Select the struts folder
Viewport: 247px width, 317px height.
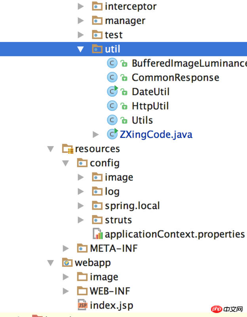coord(118,220)
